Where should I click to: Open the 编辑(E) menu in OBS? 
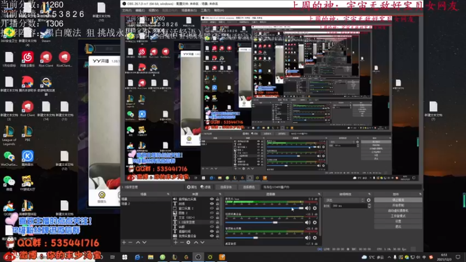coord(140,10)
